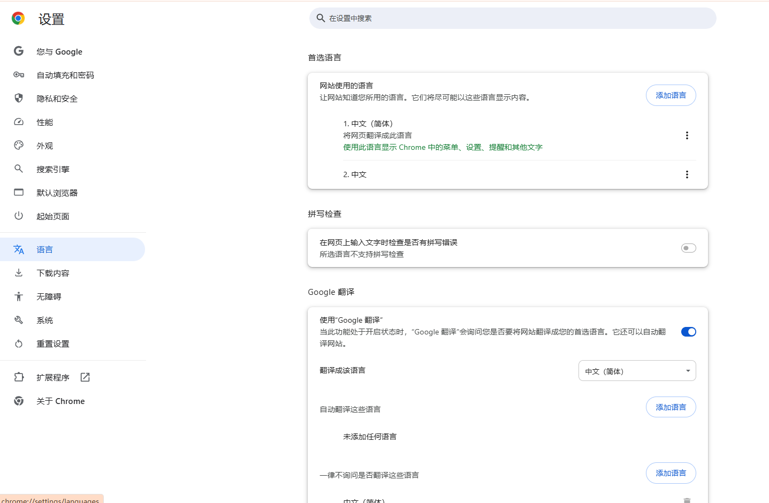Open more options for 中文（简体）
This screenshot has width=769, height=503.
pos(687,135)
